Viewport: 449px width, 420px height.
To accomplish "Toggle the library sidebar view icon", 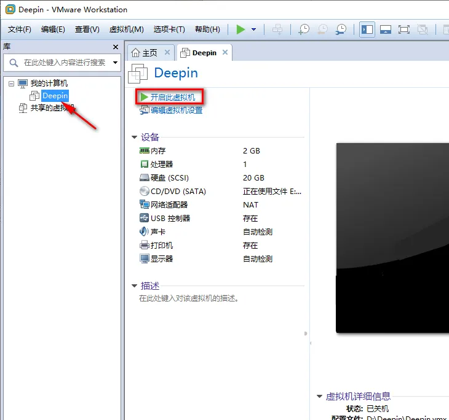I will click(x=367, y=29).
